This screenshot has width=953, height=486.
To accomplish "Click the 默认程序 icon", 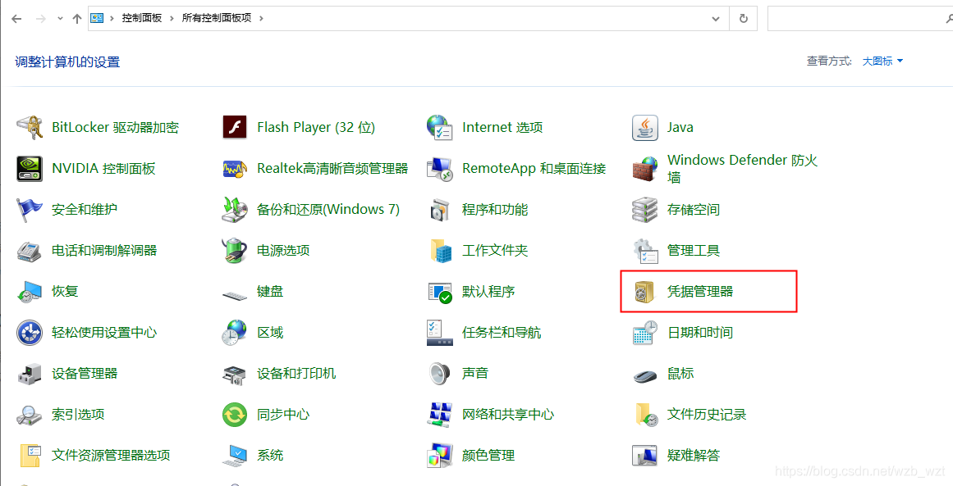I will pos(439,292).
